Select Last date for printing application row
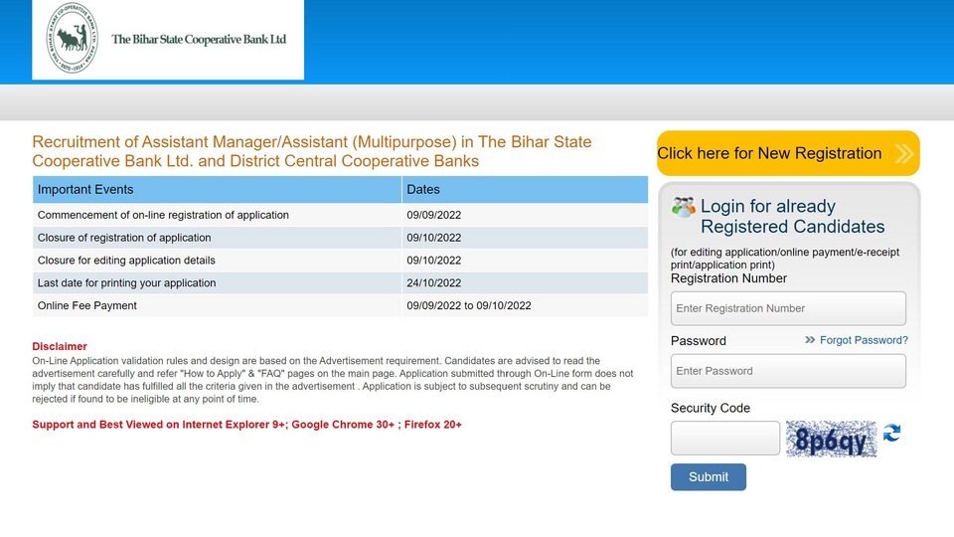The image size is (954, 537). coord(340,283)
